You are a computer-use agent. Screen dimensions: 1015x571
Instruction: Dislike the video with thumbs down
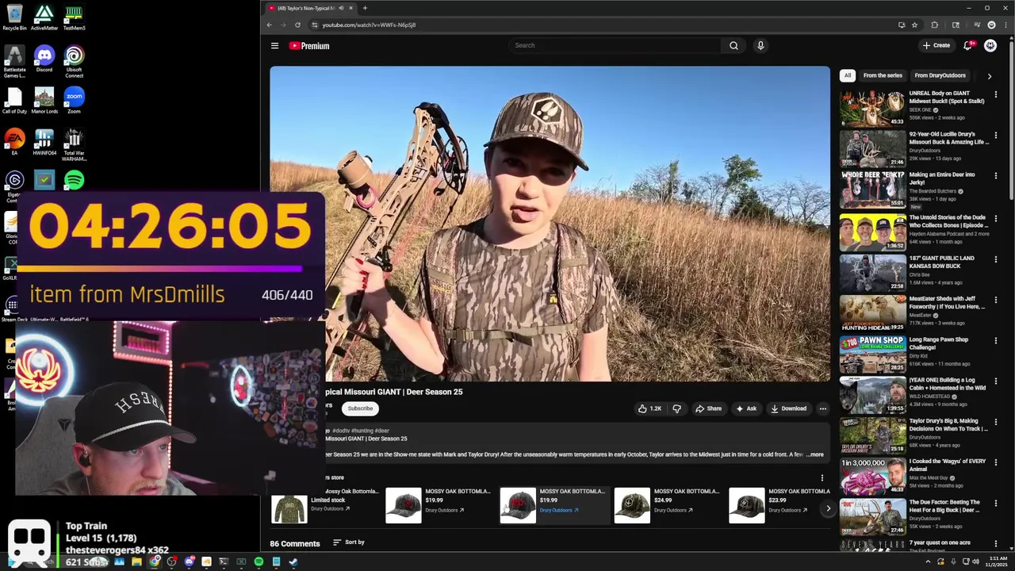[x=676, y=408]
